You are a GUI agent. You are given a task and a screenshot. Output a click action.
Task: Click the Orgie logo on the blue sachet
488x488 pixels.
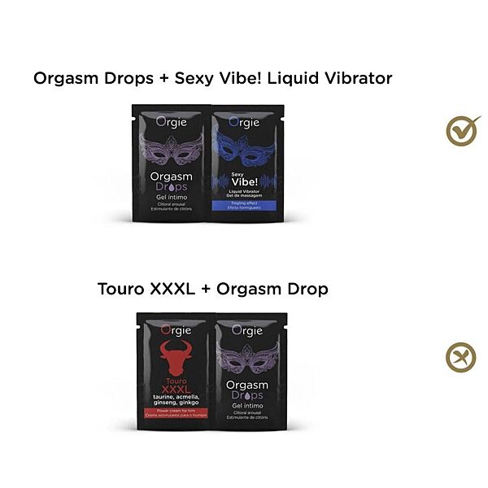click(244, 122)
